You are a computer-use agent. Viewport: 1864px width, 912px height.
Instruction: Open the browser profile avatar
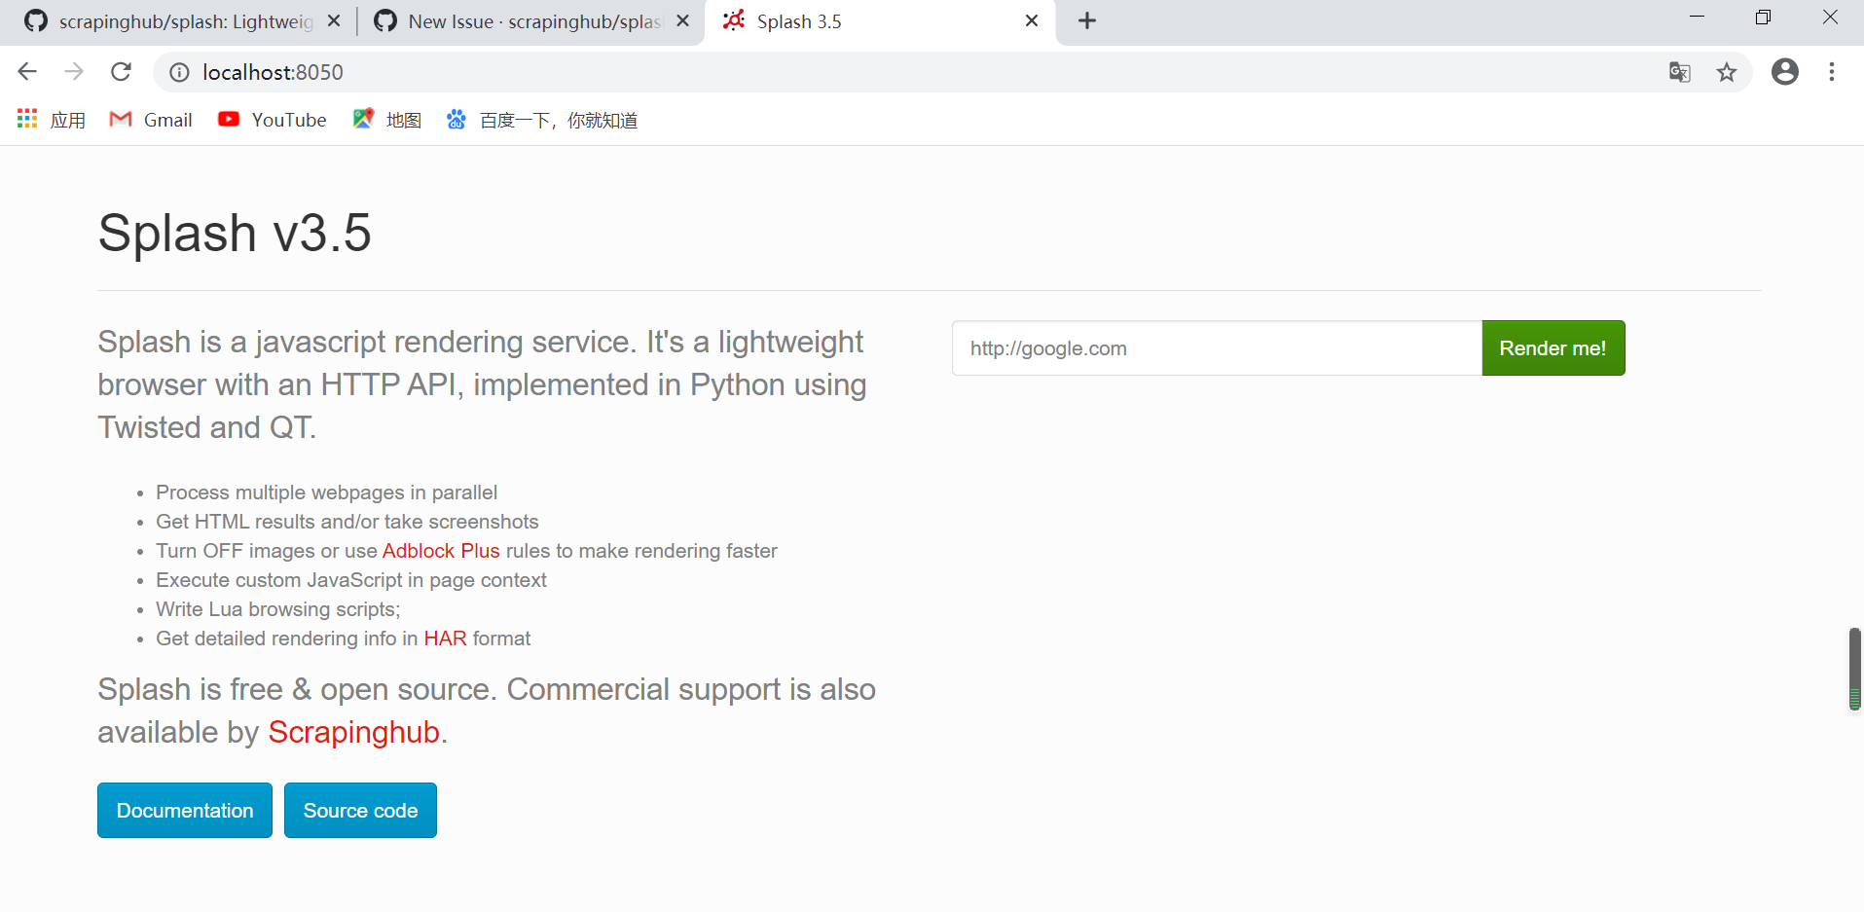[x=1785, y=71]
